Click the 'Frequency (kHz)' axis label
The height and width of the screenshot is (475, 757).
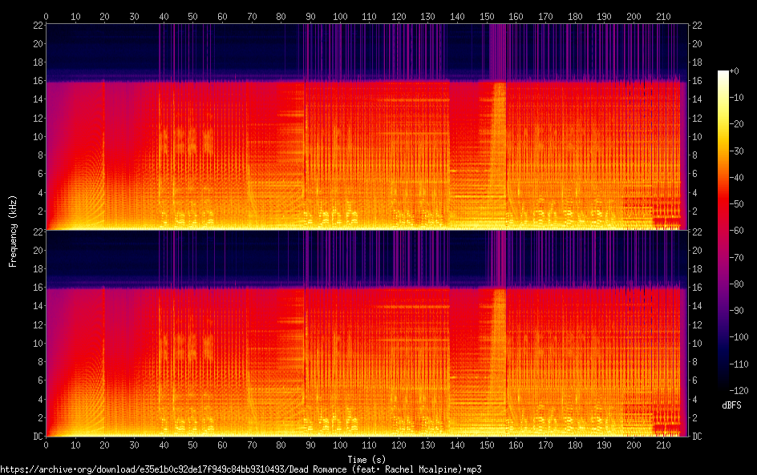click(x=13, y=231)
